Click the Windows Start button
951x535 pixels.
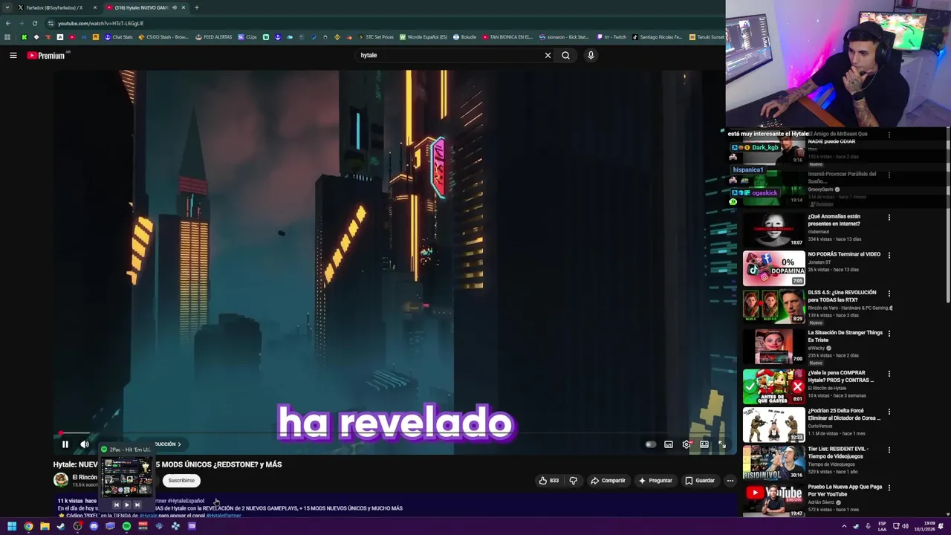click(11, 526)
